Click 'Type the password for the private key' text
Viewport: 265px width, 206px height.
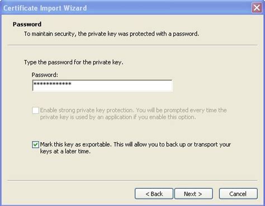(74, 62)
